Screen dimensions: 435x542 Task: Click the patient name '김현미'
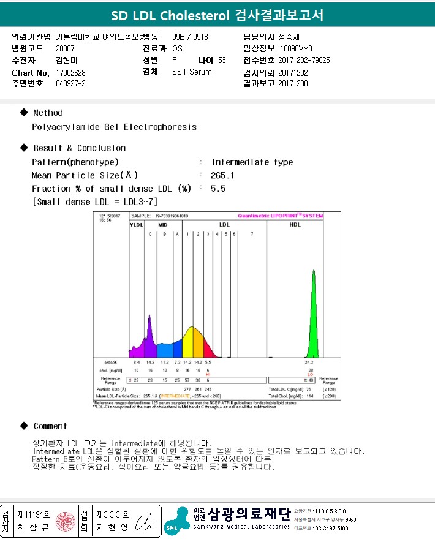(66, 60)
